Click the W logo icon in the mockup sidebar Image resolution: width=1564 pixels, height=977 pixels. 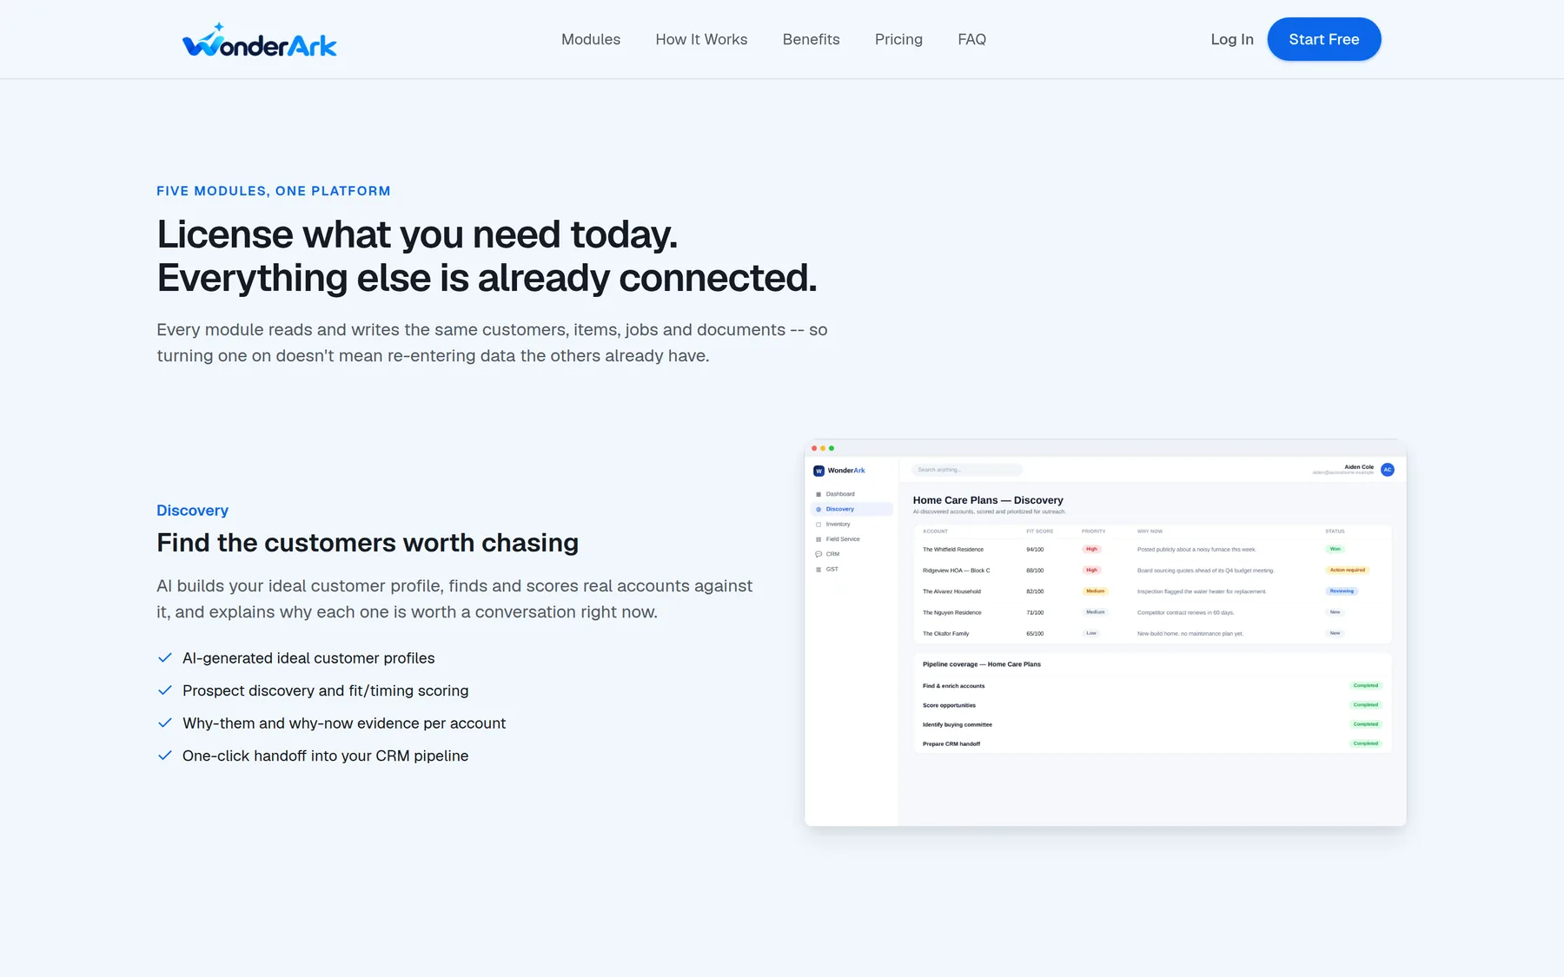[x=818, y=471]
